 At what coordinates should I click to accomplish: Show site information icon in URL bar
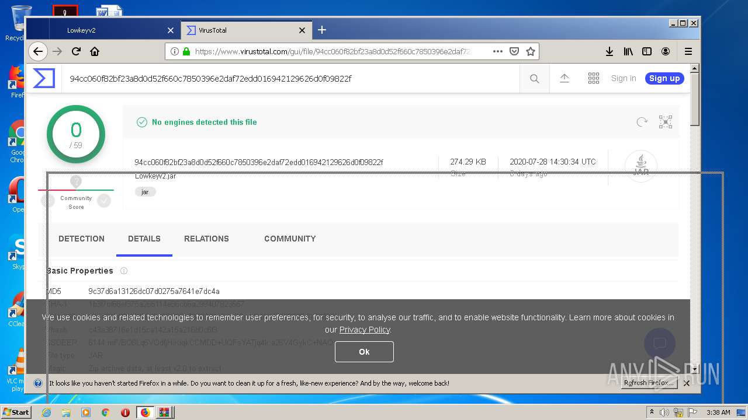click(174, 51)
